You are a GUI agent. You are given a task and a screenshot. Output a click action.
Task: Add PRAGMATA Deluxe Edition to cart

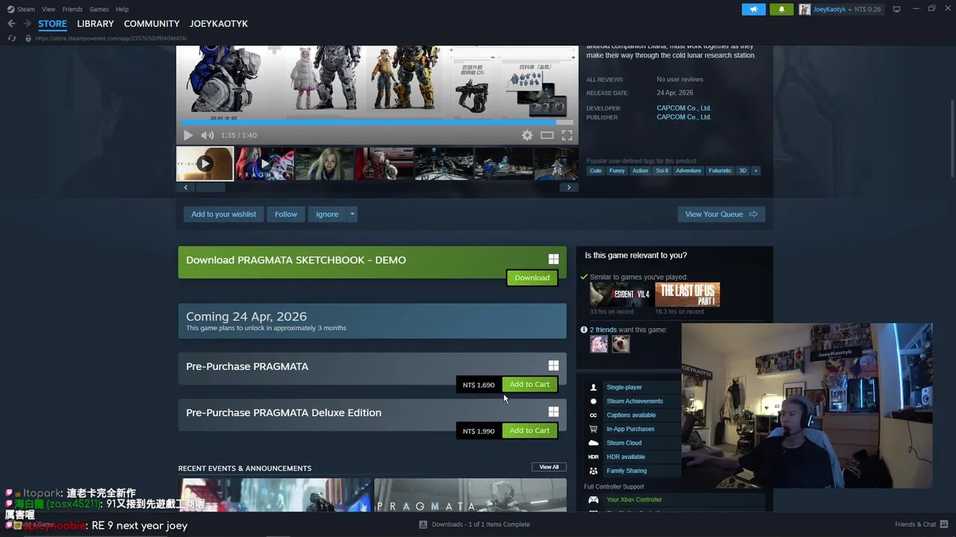click(530, 430)
